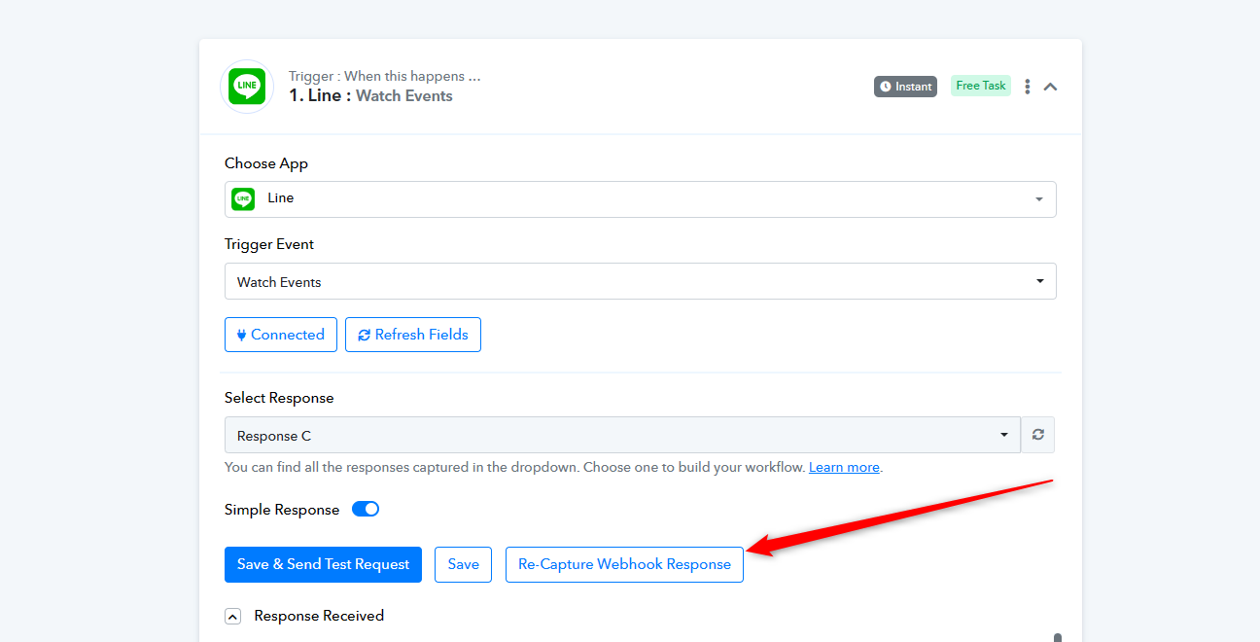Open the Trigger Event Watch Events dropdown
This screenshot has height=642, width=1260.
[640, 281]
